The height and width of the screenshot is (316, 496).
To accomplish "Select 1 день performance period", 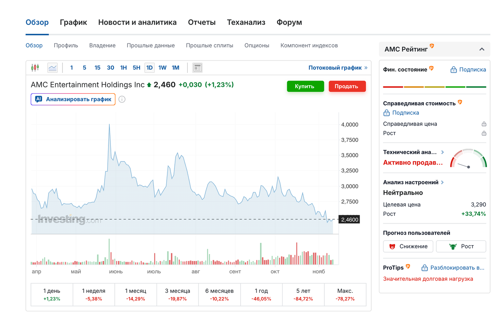I will (x=52, y=295).
